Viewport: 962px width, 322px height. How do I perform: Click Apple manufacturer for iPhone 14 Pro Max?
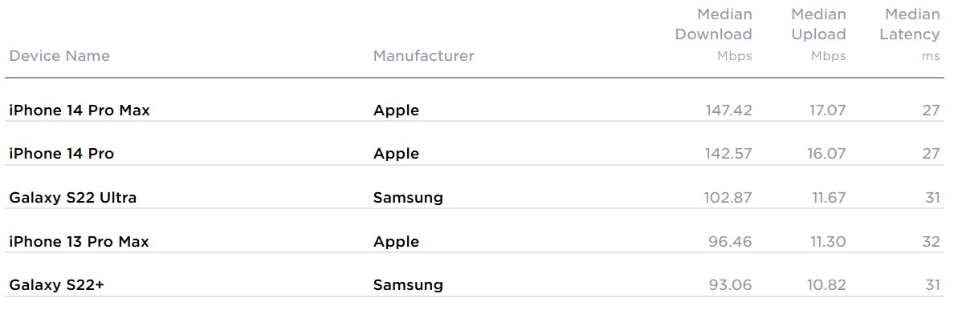397,111
